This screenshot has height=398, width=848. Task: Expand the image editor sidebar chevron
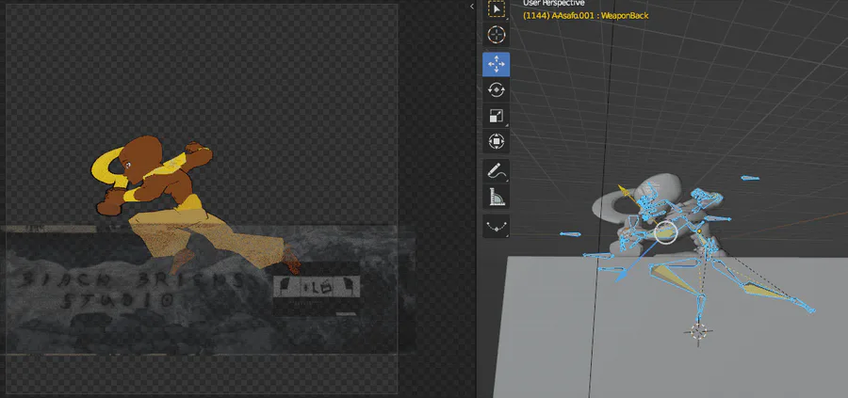[x=472, y=7]
